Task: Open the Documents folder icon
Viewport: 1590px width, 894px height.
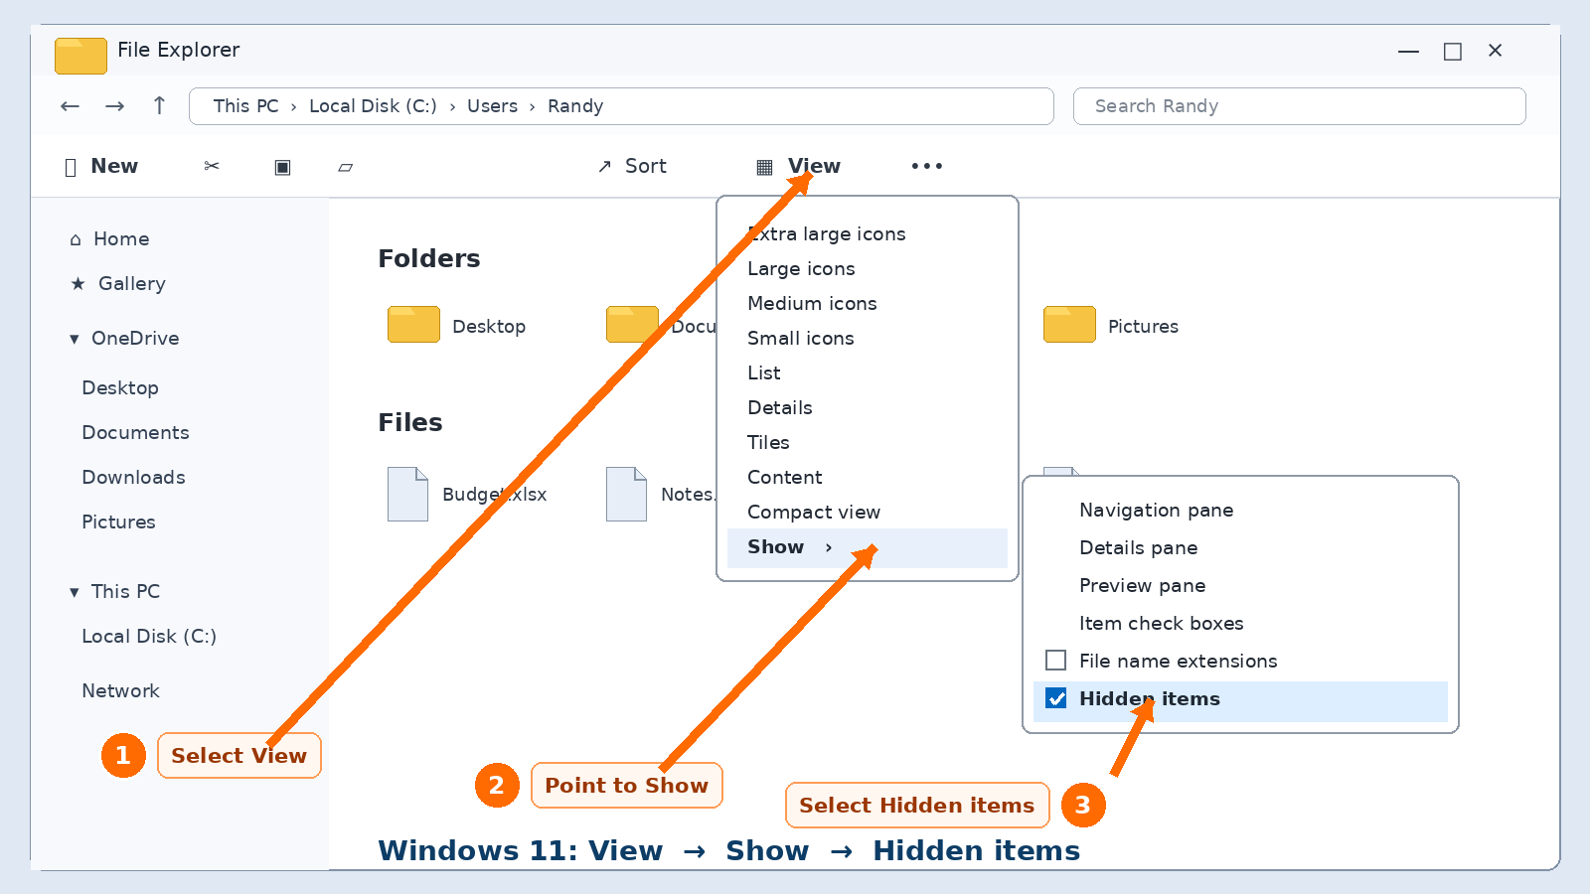Action: click(x=632, y=324)
